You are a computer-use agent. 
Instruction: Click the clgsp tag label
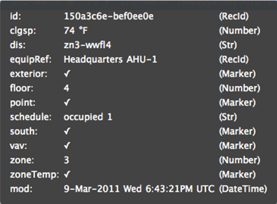point(23,31)
